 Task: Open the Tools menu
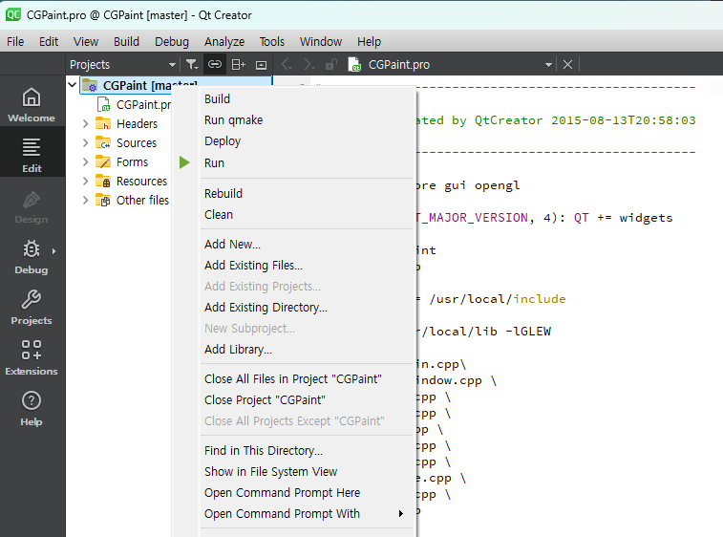pyautogui.click(x=271, y=41)
